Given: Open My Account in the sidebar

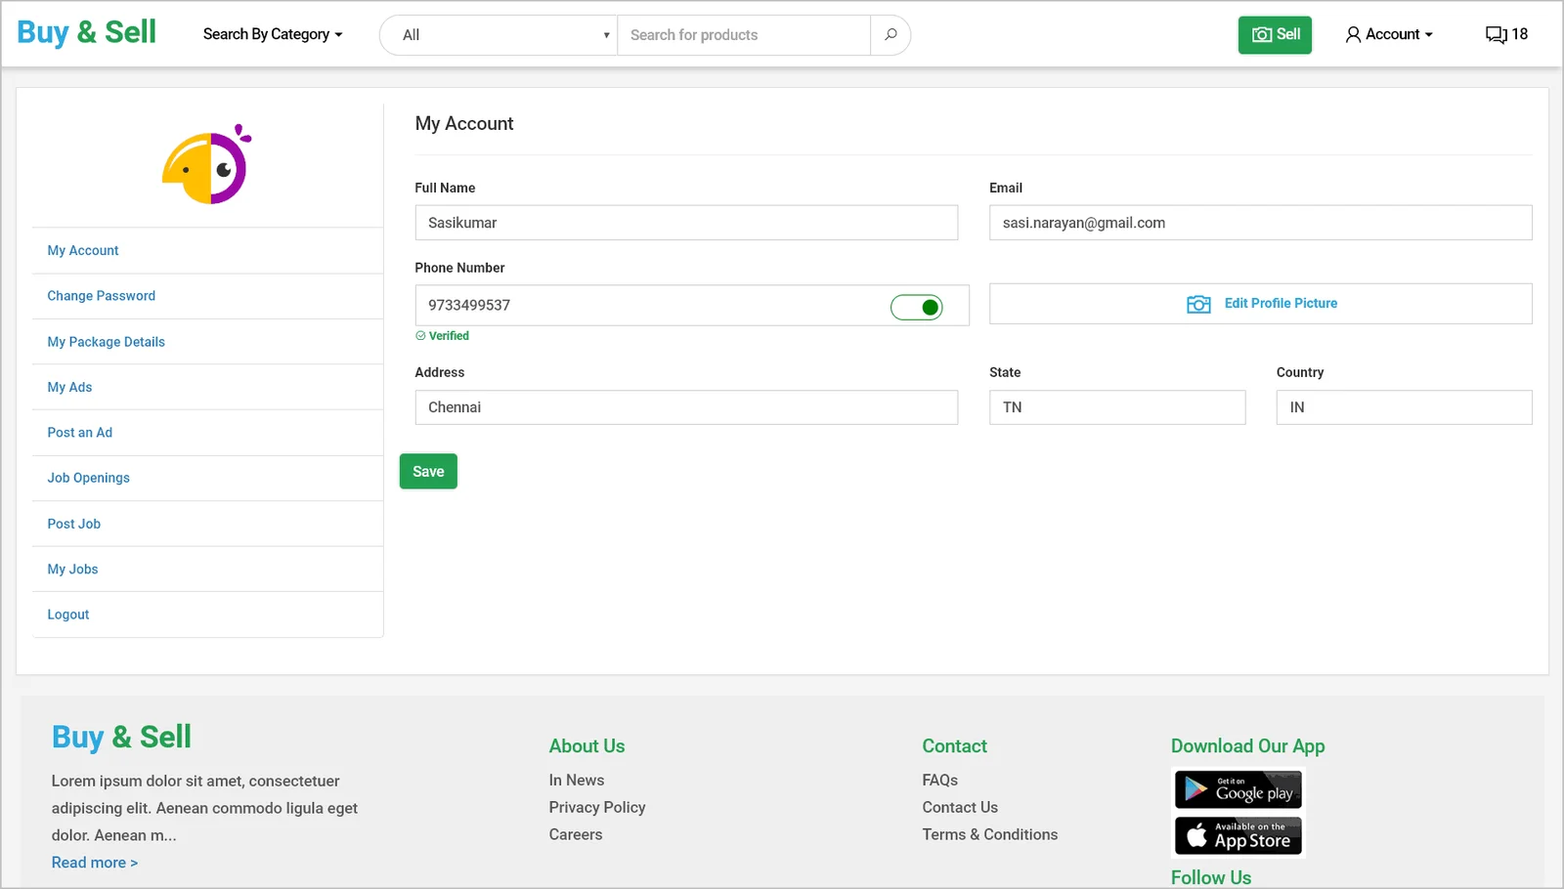Looking at the screenshot, I should tap(83, 250).
